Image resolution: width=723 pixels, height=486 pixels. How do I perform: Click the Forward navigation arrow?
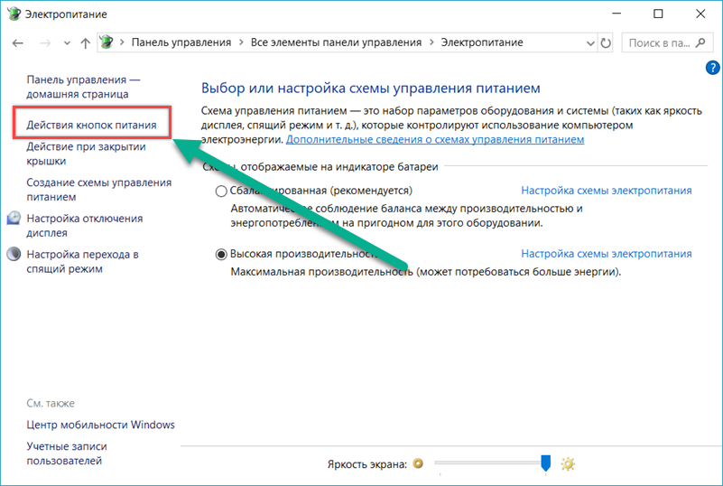pos(45,43)
